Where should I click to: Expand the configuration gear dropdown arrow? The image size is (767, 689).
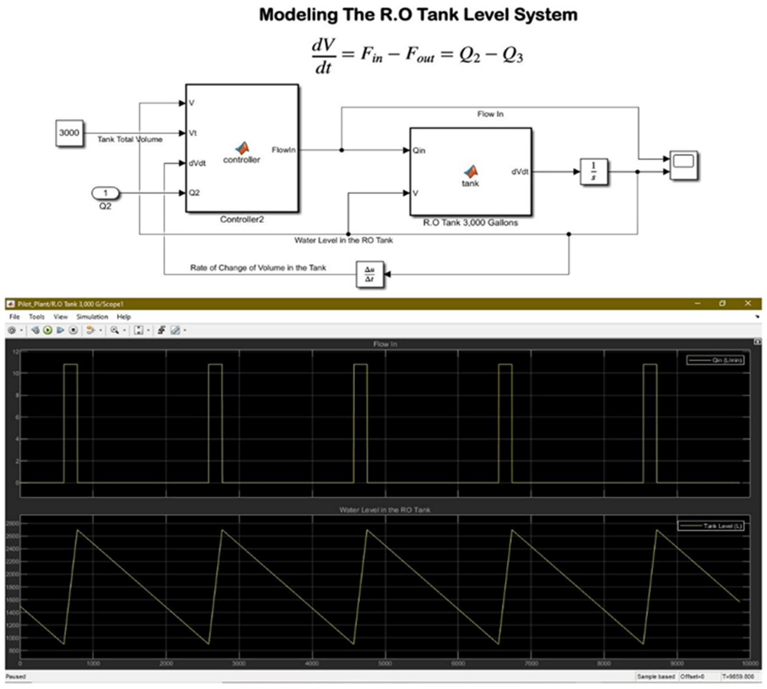point(22,331)
